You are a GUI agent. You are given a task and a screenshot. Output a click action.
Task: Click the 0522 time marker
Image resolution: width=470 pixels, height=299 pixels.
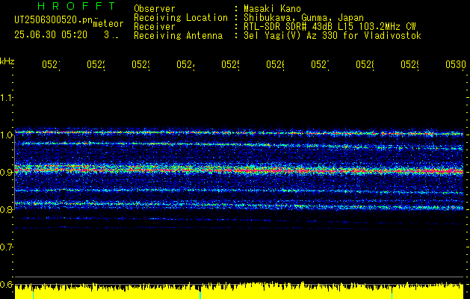coord(96,64)
